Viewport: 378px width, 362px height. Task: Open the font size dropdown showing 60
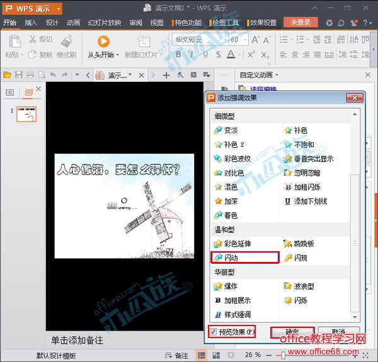click(244, 40)
